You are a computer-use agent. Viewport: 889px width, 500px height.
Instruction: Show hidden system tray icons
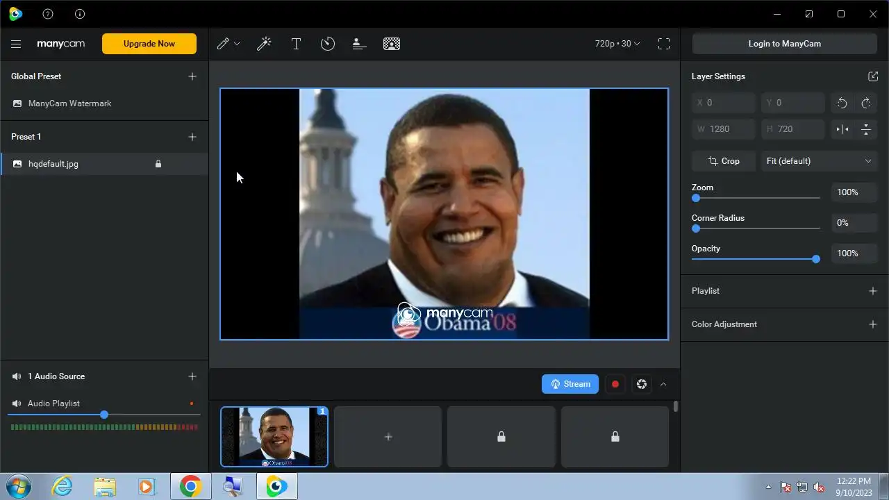[x=768, y=487]
